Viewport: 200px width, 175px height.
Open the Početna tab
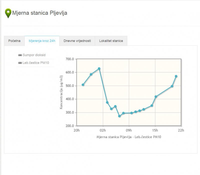tap(14, 41)
